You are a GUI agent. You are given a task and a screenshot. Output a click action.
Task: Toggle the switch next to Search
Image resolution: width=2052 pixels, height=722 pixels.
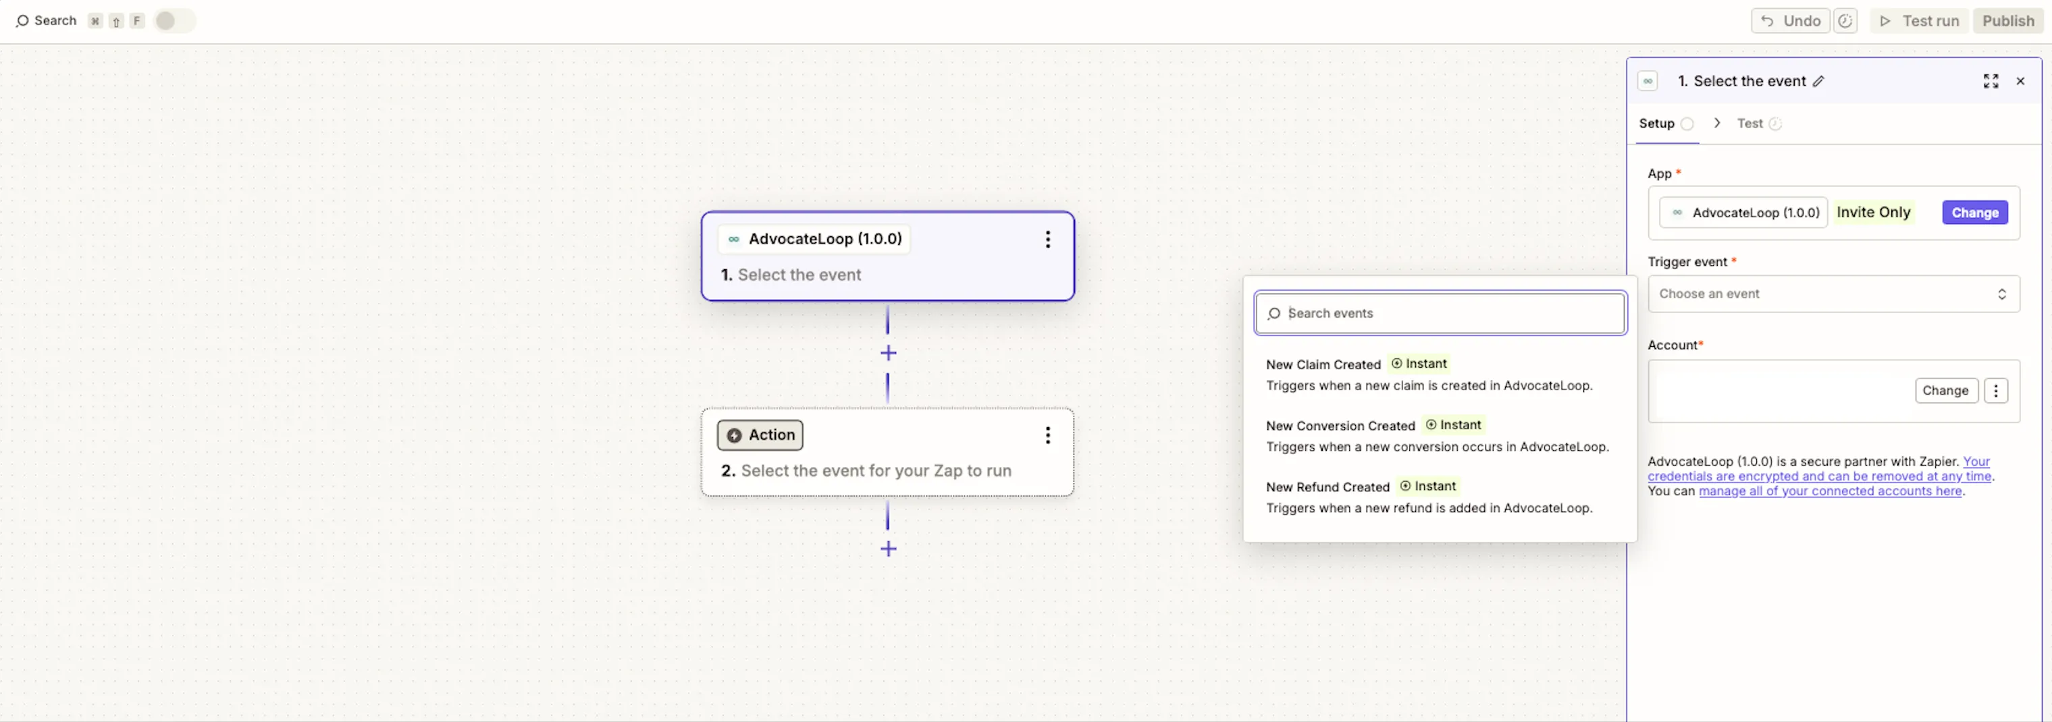(174, 21)
